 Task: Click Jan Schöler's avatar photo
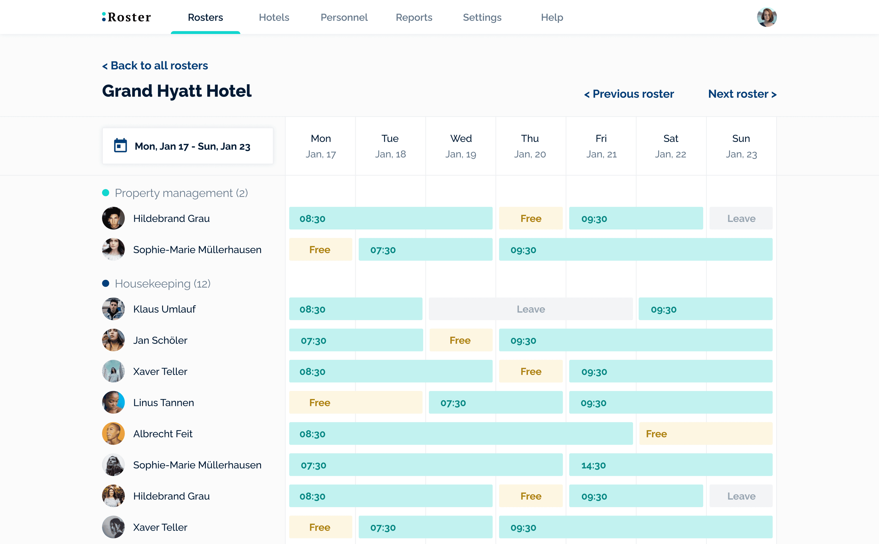tap(113, 340)
